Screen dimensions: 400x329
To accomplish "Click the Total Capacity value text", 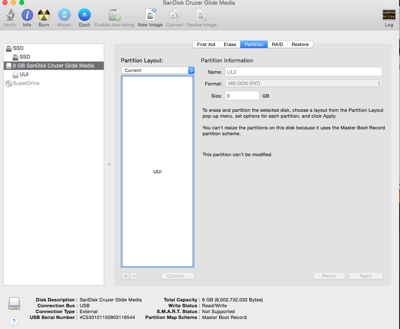I will tap(232, 300).
